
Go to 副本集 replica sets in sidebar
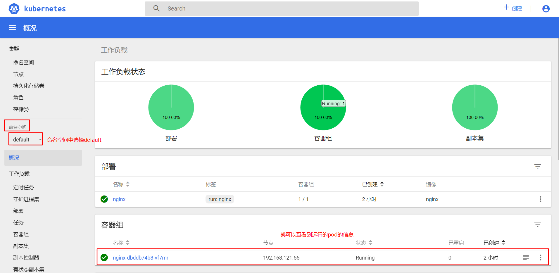point(21,246)
